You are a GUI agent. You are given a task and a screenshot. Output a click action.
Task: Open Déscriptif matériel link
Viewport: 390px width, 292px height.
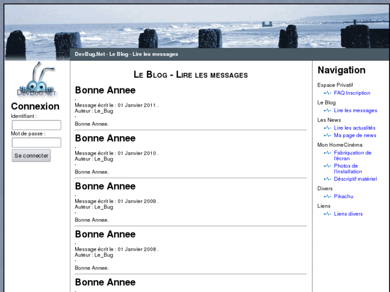coord(355,179)
